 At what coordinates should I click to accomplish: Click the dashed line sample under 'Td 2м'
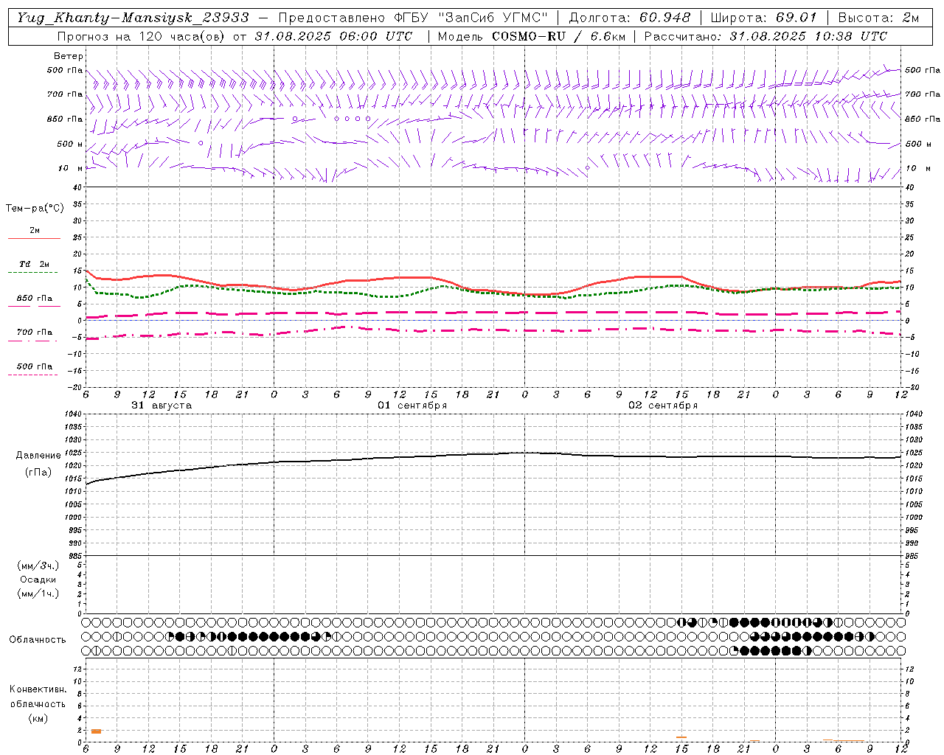tap(32, 273)
